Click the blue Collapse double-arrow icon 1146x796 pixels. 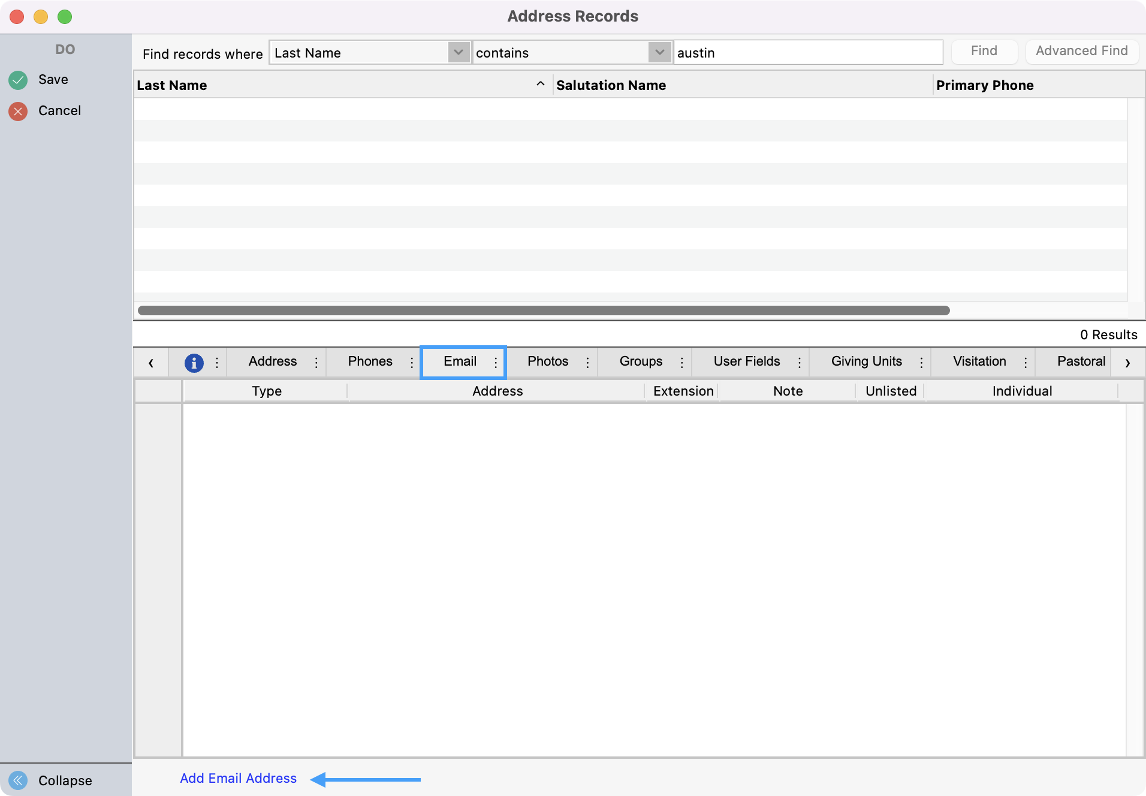point(18,780)
